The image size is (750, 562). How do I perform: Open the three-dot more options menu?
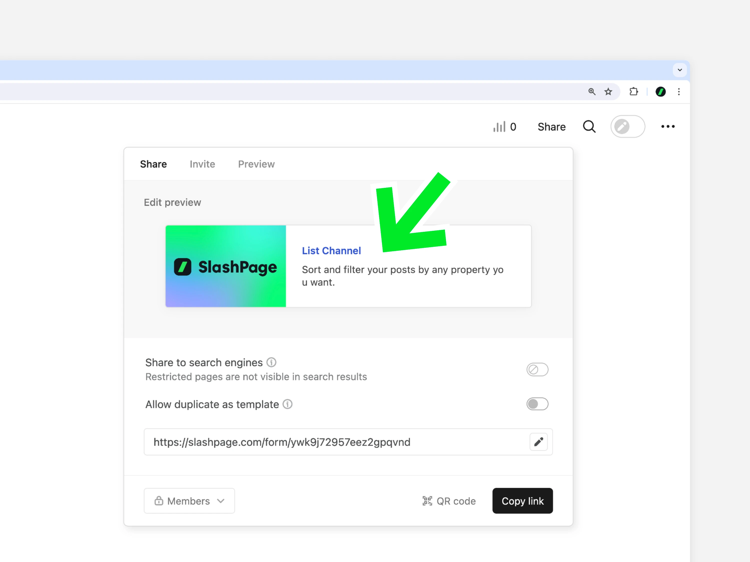(667, 127)
